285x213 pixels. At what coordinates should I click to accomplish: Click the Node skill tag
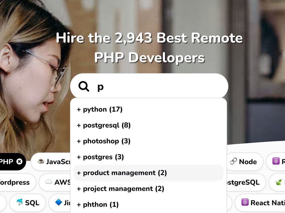coord(245,162)
